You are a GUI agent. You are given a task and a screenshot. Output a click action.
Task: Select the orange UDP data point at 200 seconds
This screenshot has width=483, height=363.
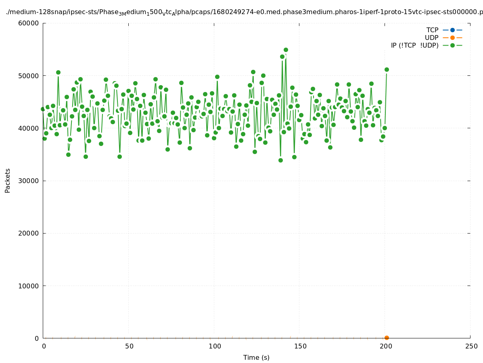[387, 338]
